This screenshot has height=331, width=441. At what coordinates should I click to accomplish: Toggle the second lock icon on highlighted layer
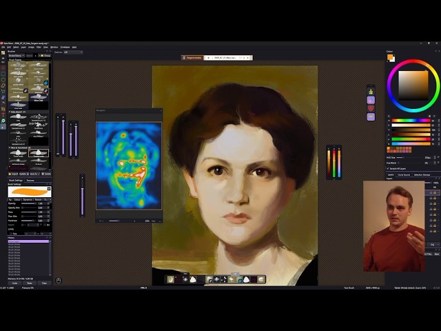435,193
